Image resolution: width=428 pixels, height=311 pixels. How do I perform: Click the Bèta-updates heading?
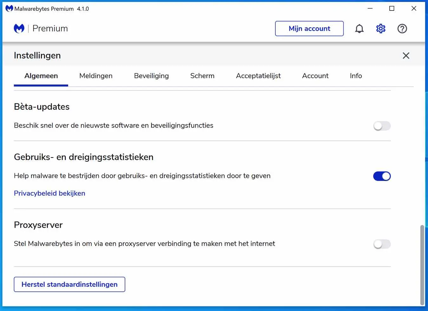pyautogui.click(x=42, y=107)
